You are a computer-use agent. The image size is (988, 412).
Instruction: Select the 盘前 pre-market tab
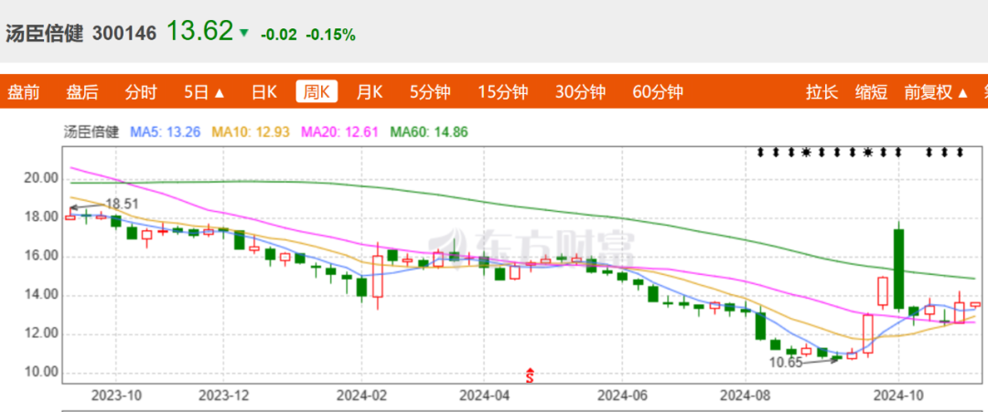pyautogui.click(x=24, y=91)
